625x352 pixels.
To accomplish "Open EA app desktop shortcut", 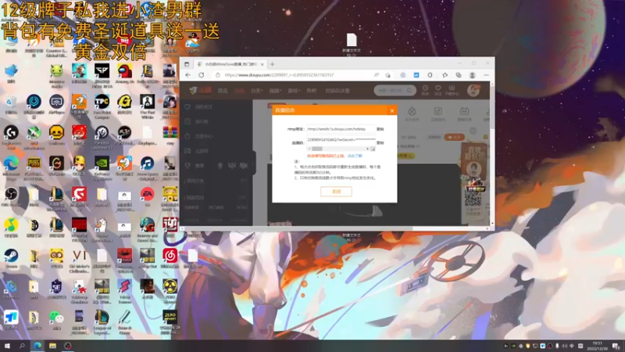I will point(147,197).
